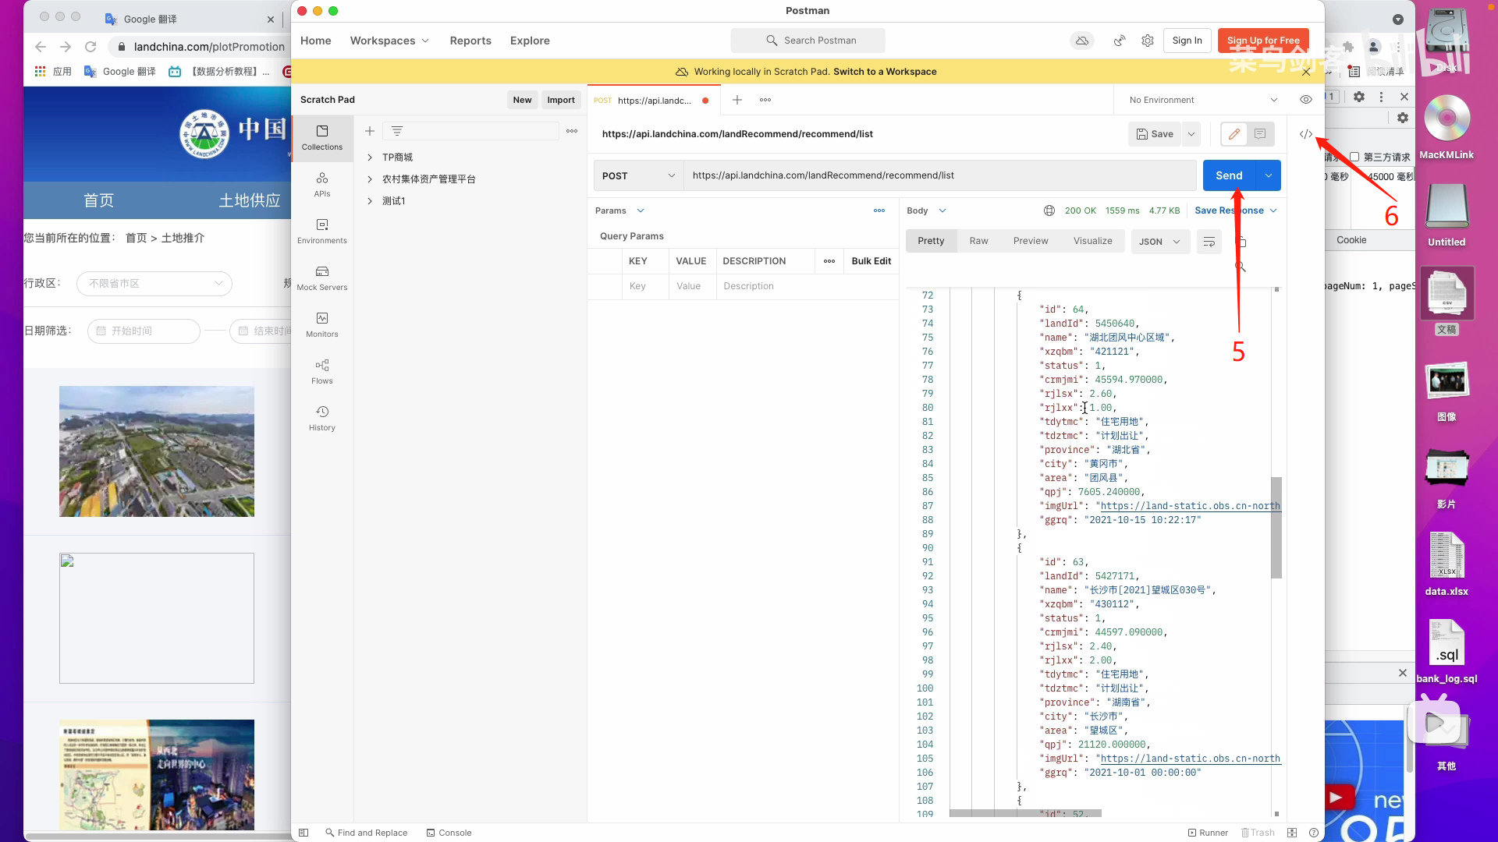Image resolution: width=1498 pixels, height=842 pixels.
Task: Switch to Pretty response view
Action: coord(931,241)
